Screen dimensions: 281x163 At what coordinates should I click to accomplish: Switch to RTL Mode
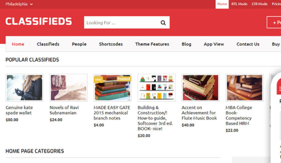coord(239,4)
